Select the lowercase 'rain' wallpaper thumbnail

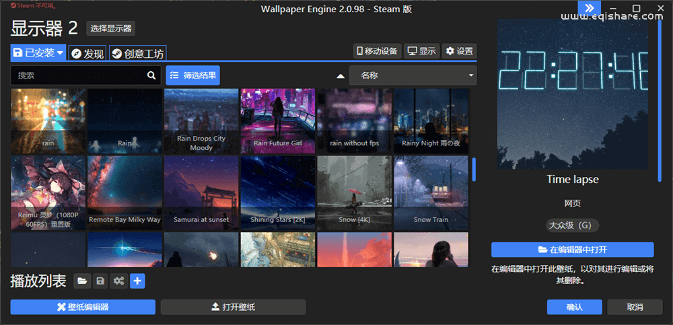48,121
